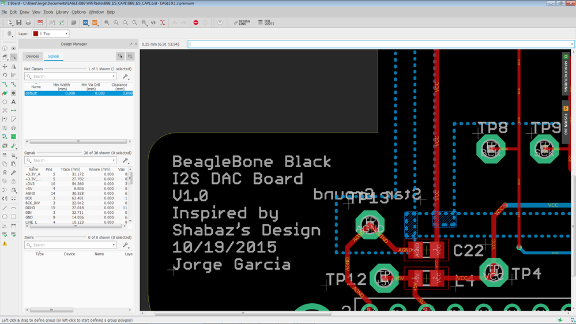The image size is (576, 324).
Task: Select the Show eye tool
Action: click(x=14, y=48)
